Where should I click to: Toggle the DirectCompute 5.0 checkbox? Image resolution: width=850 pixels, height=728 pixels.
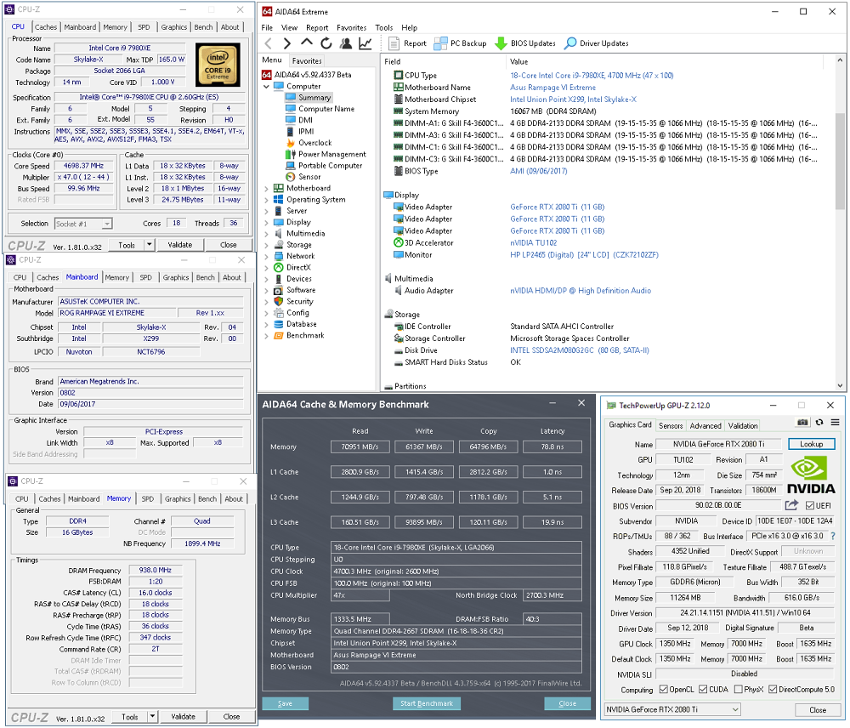[773, 690]
